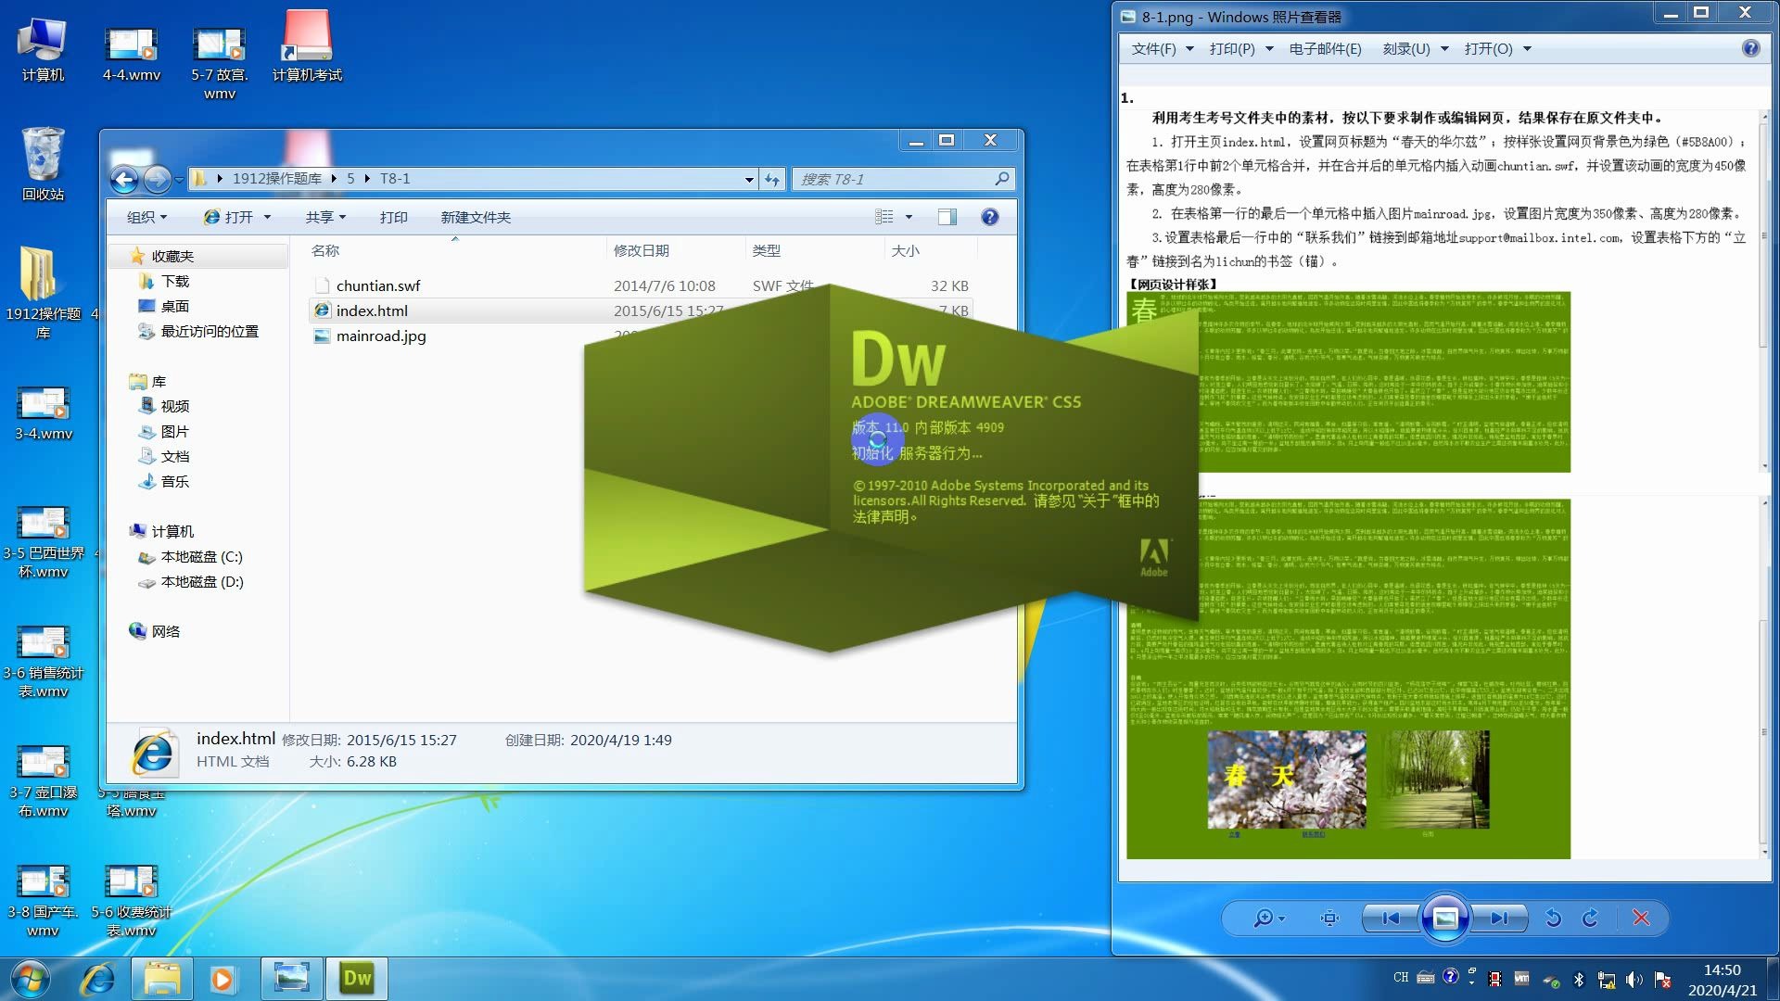Click 打印 in Explorer toolbar
The height and width of the screenshot is (1001, 1780).
click(x=393, y=217)
